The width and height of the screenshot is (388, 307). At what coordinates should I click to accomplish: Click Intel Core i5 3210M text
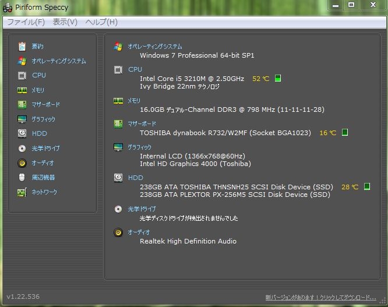point(192,79)
